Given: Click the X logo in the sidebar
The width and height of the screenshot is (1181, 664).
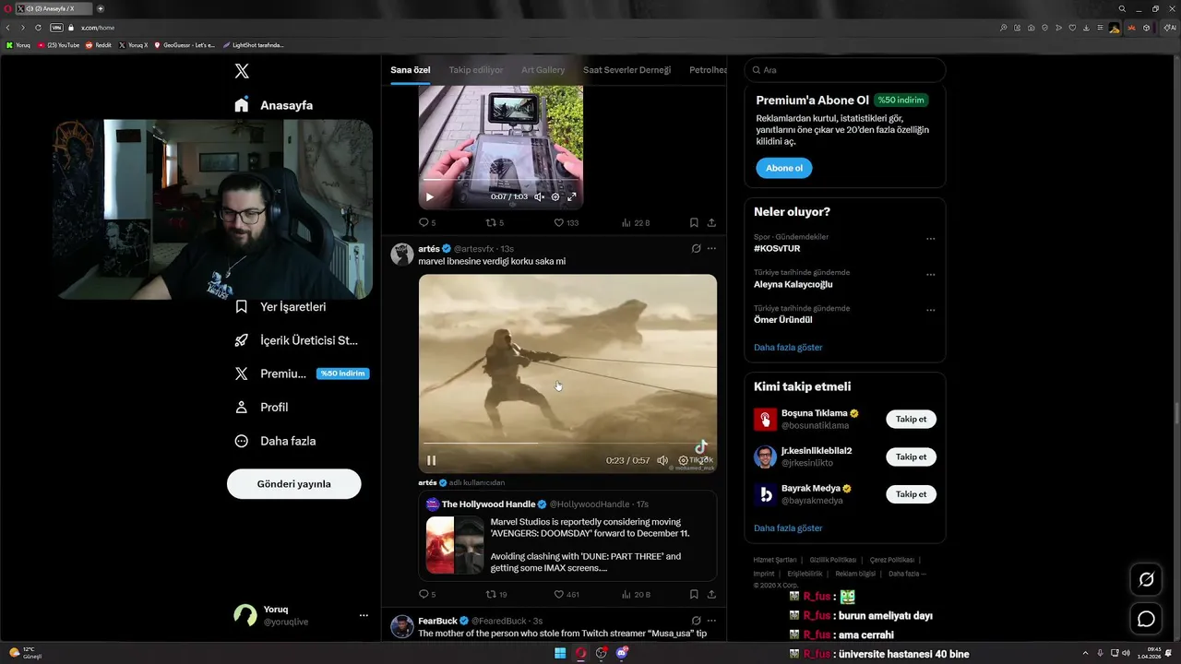Looking at the screenshot, I should pos(242,71).
